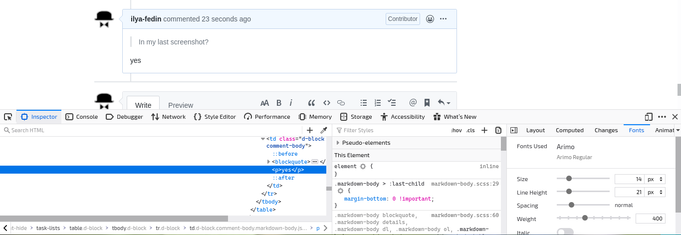Select tbody.d-block breadcrumb
The height and width of the screenshot is (235, 681).
129,228
